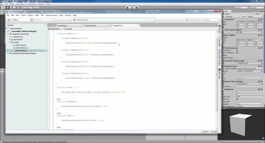Screen dimensions: 265x143
Task: Toggle Cast Shadows checkbox
Action: click(x=237, y=50)
